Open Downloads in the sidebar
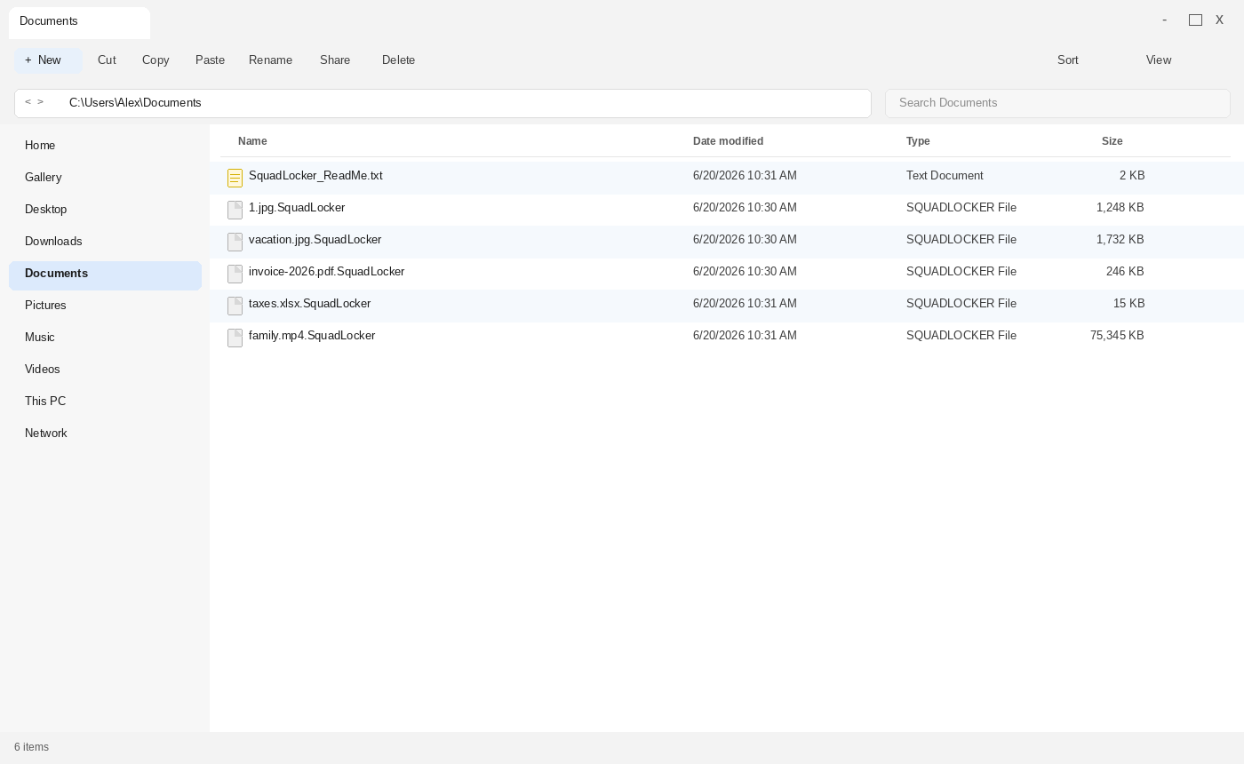 tap(105, 242)
